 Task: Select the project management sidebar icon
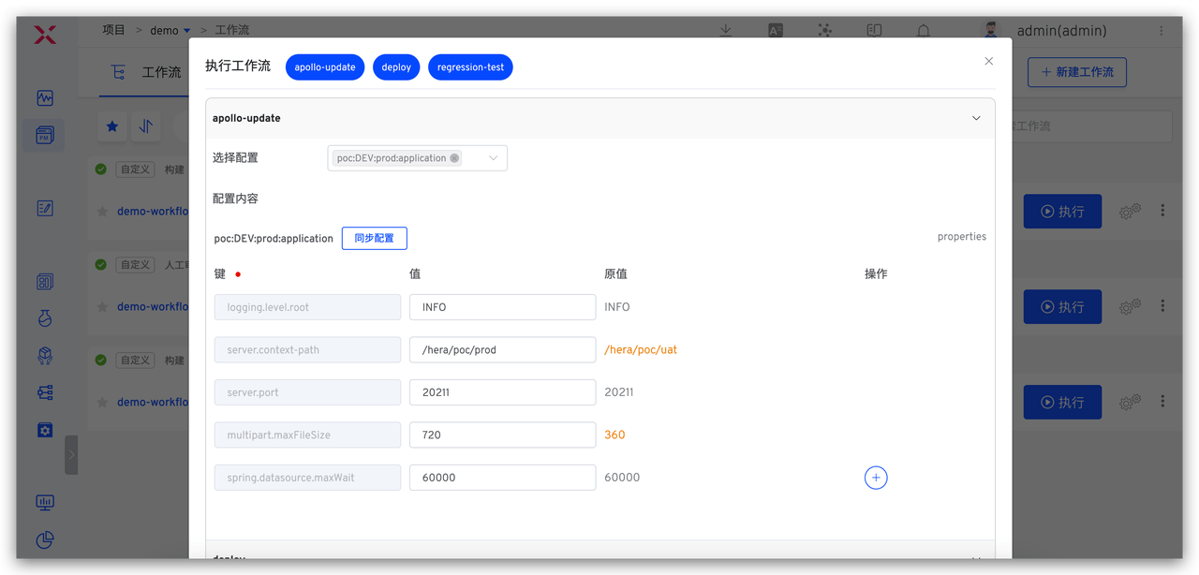(44, 134)
